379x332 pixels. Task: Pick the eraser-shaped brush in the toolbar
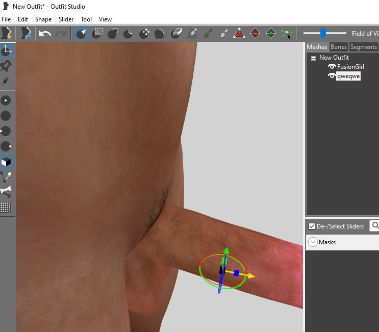tap(176, 34)
